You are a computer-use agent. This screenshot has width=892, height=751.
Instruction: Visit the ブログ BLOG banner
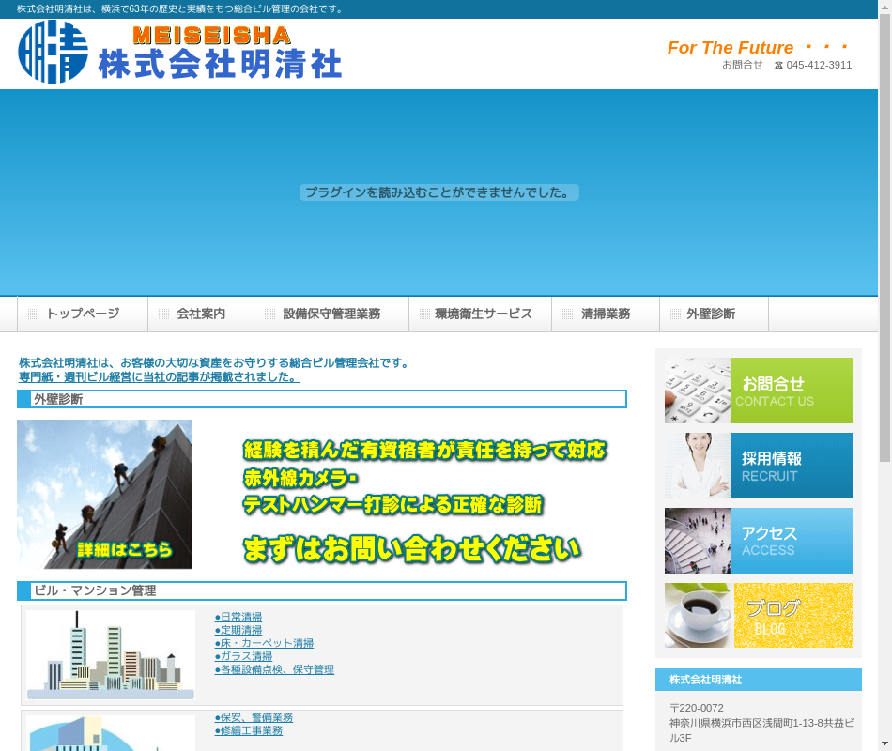(x=759, y=615)
